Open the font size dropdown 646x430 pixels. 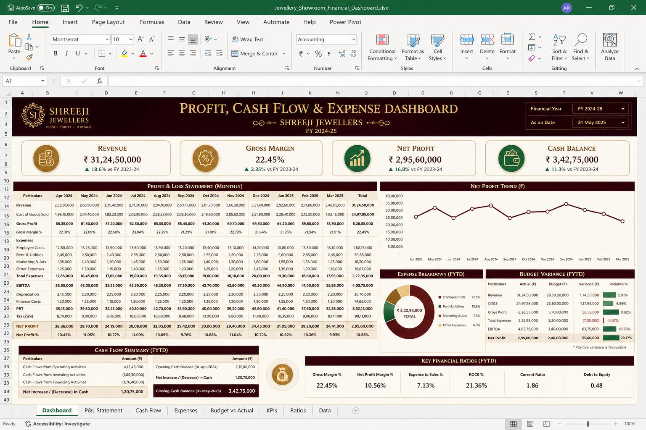pos(131,39)
